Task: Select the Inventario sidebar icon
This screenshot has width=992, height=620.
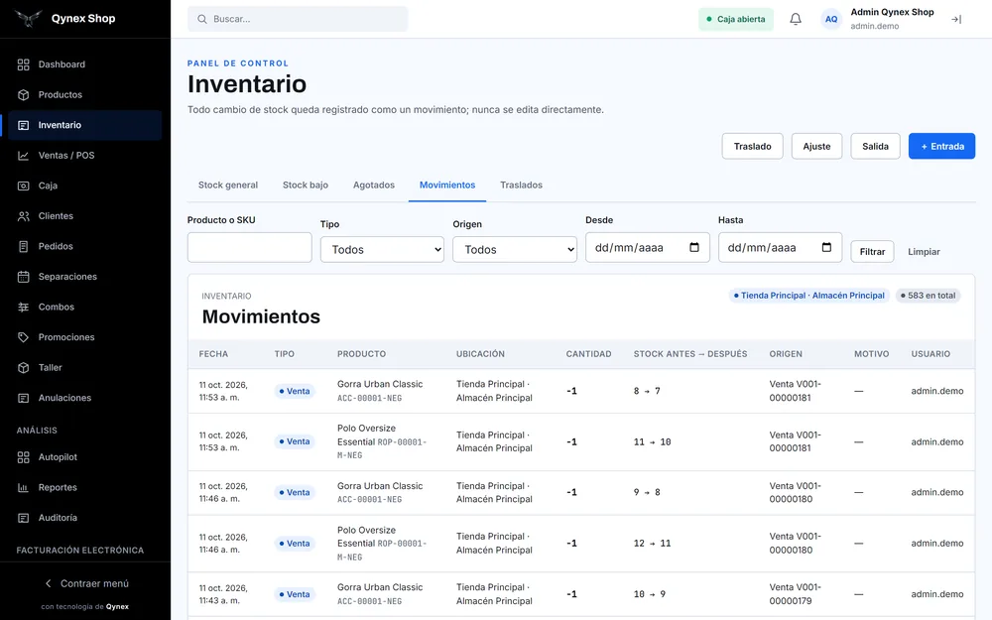Action: (24, 125)
